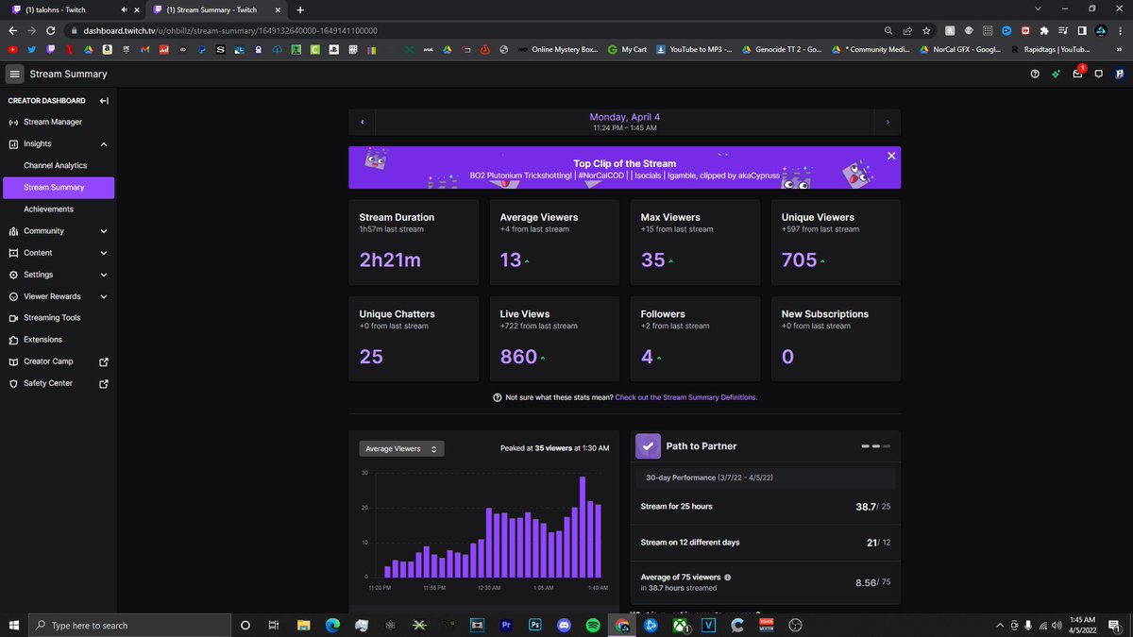The width and height of the screenshot is (1133, 637).
Task: Expand the Community section
Action: (x=104, y=231)
